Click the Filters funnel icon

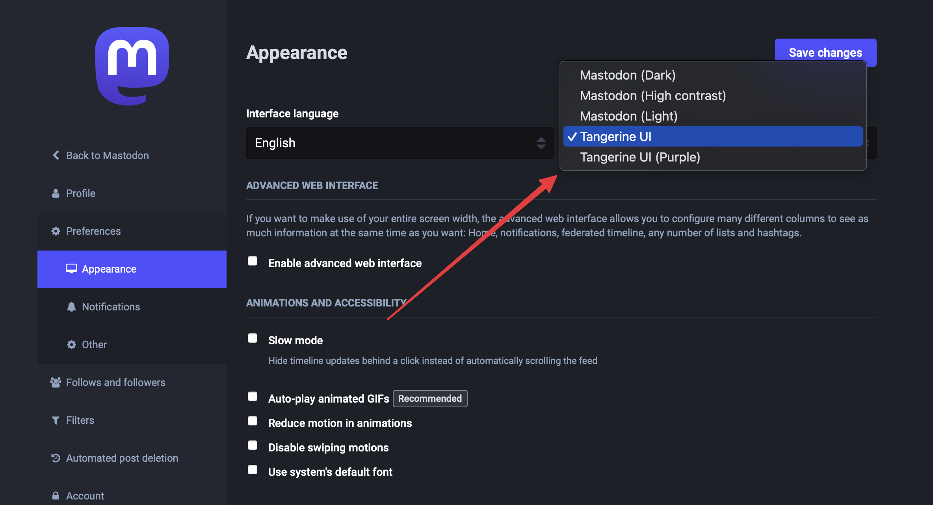pos(56,420)
